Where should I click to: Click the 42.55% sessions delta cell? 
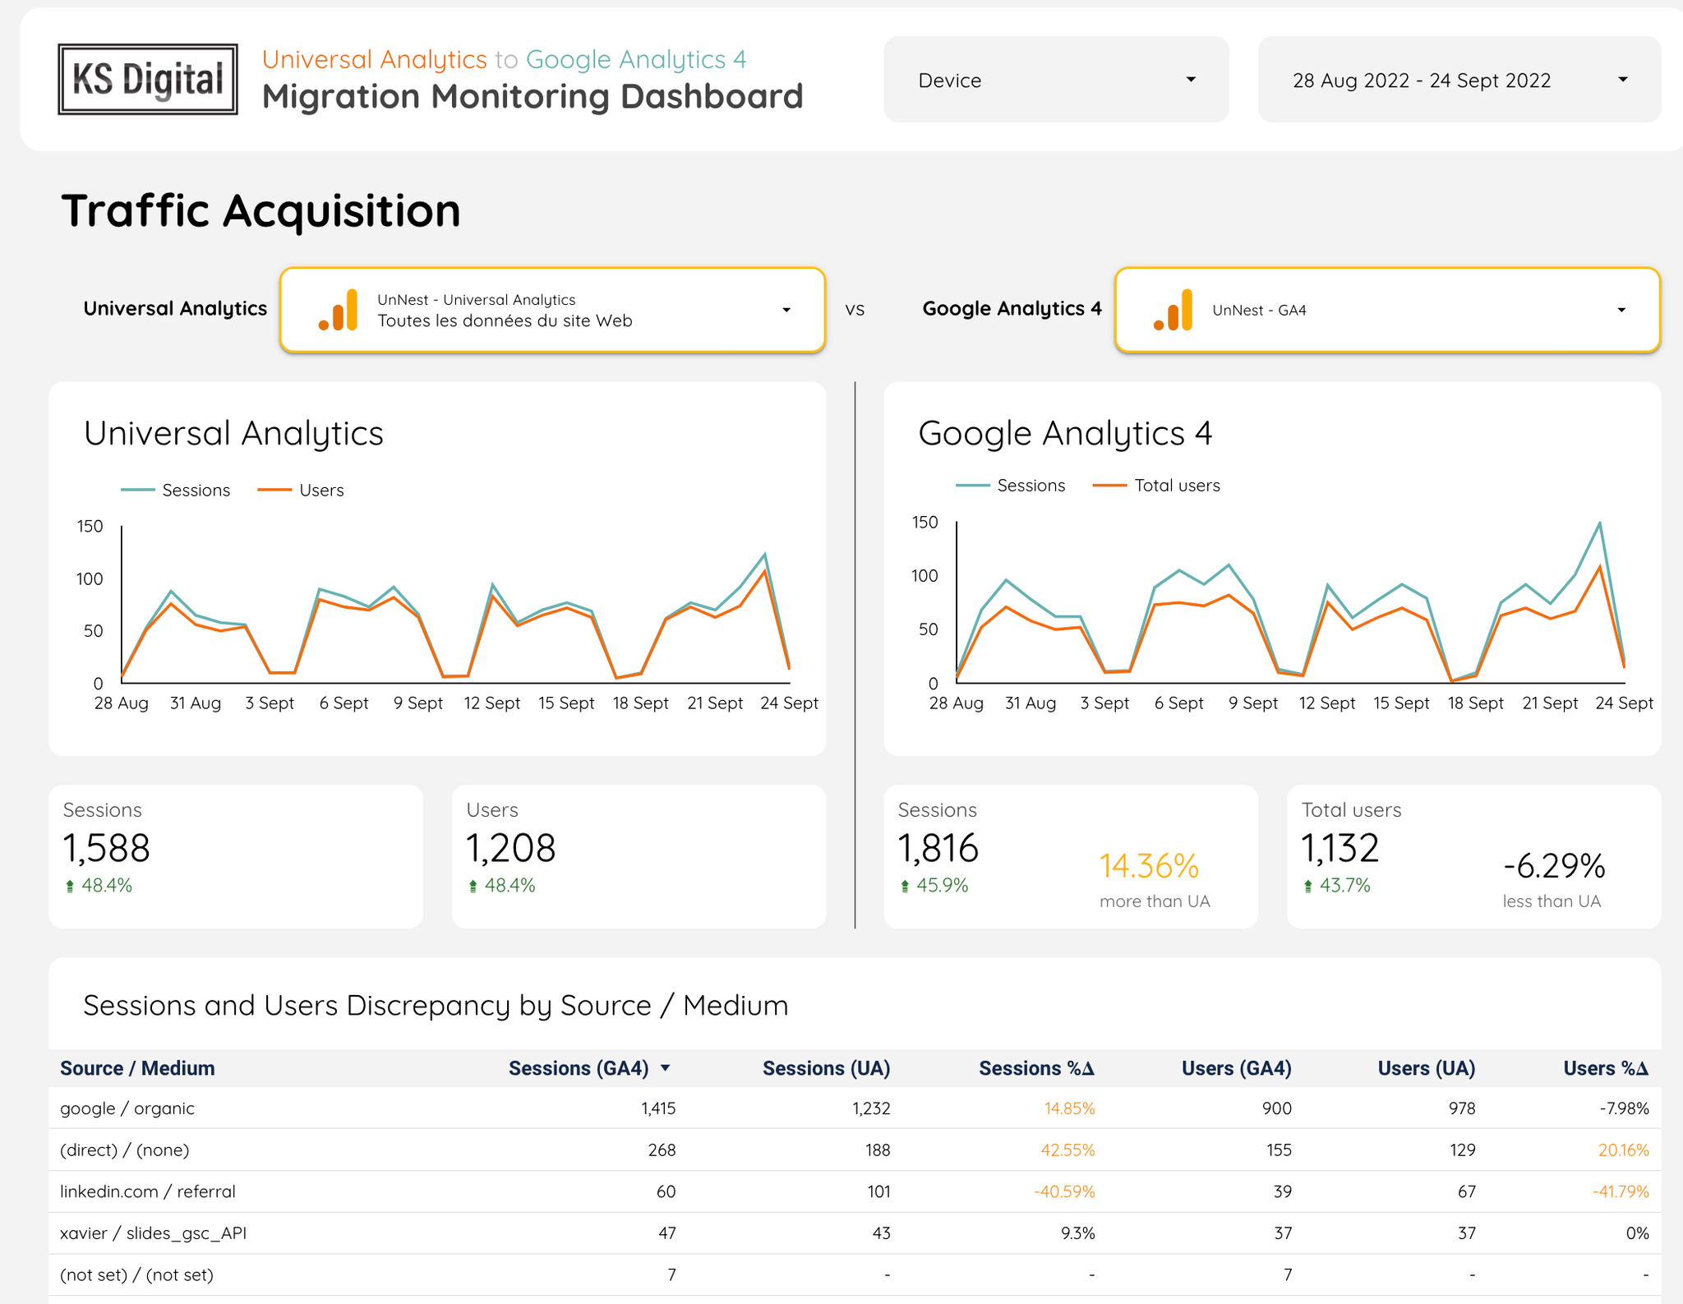tap(1067, 1150)
